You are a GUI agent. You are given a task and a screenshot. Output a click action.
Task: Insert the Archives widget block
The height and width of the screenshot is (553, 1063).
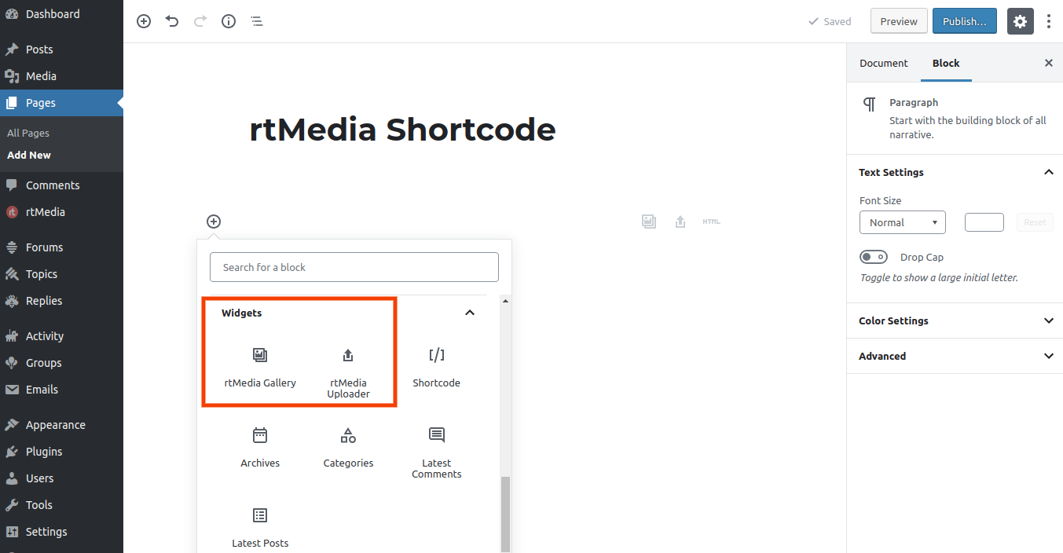coord(260,446)
